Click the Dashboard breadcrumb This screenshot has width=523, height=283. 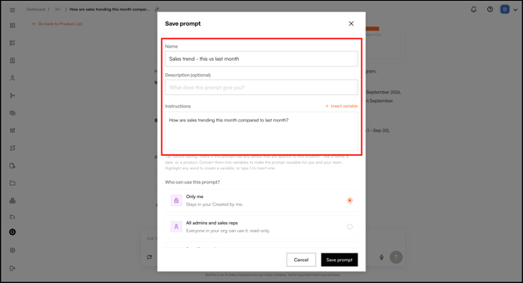pos(36,9)
